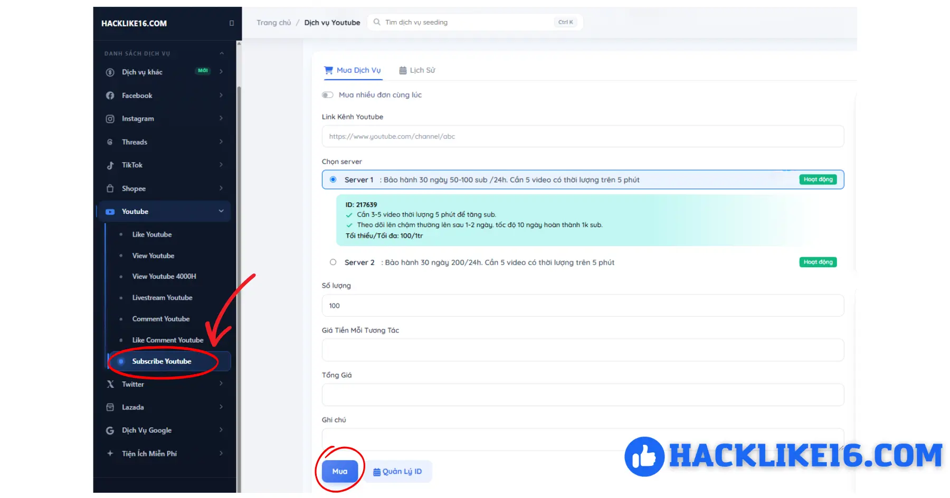The height and width of the screenshot is (498, 950).
Task: Click the Hoạt động badge on Server 1
Action: 818,180
